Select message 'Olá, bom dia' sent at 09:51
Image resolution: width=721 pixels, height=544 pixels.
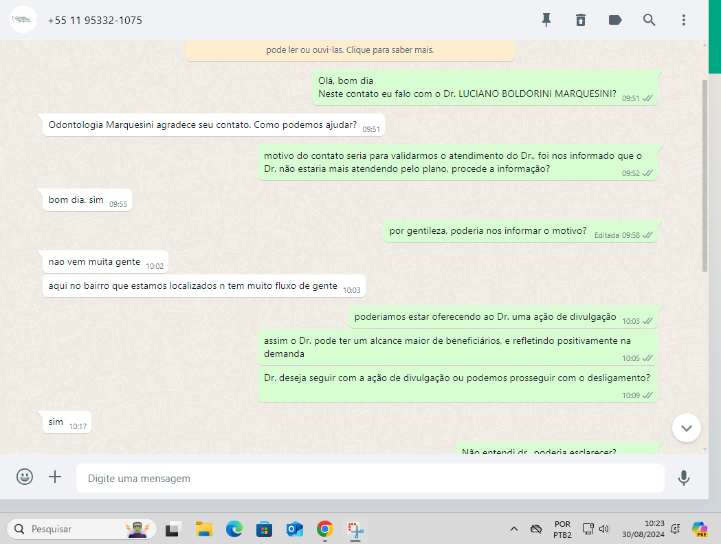[485, 87]
